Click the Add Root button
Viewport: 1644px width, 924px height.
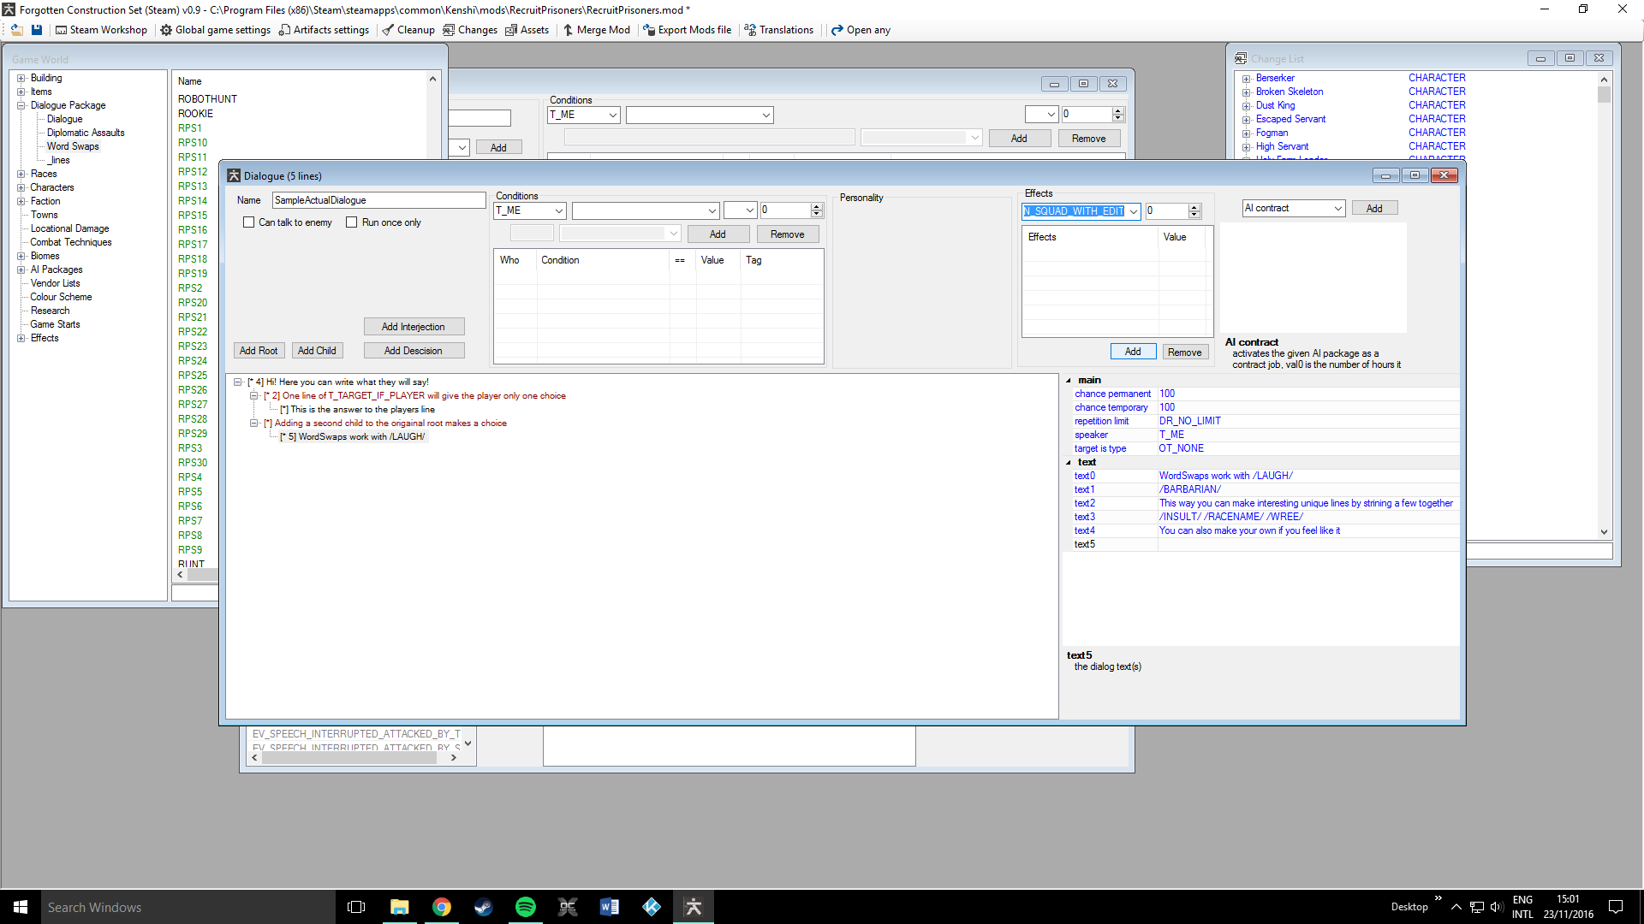[x=259, y=351]
